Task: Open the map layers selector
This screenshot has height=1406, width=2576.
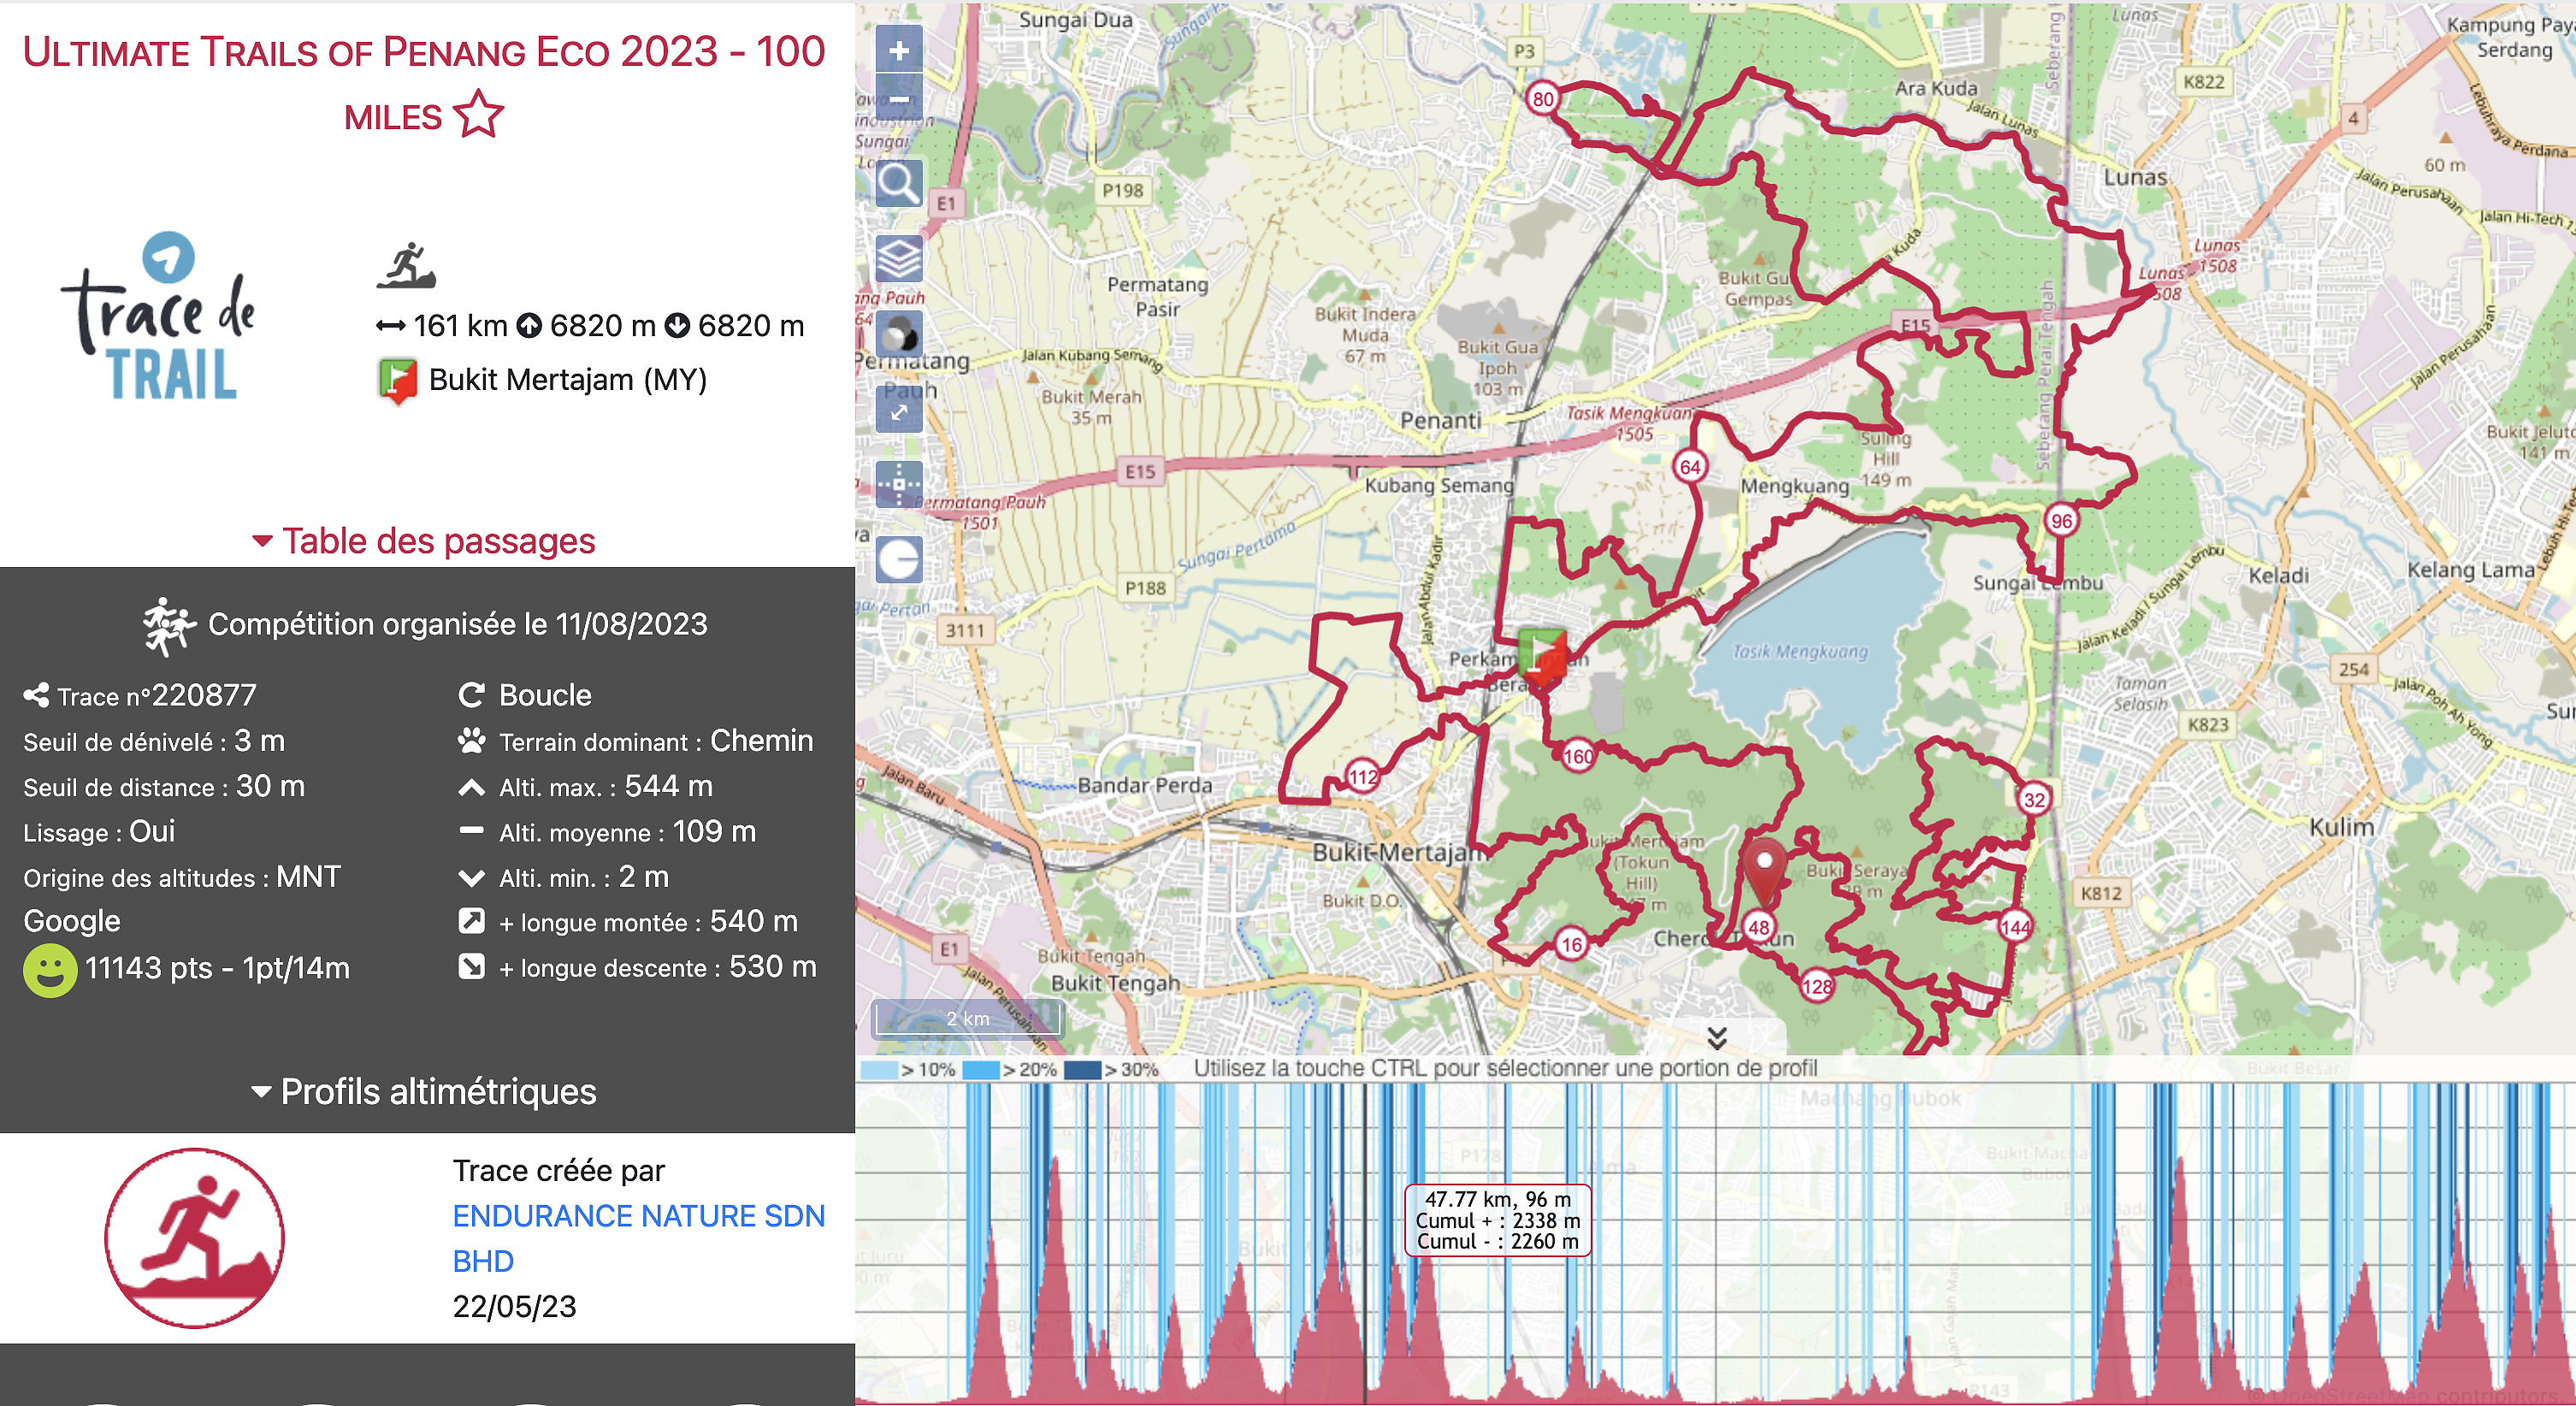Action: 898,260
